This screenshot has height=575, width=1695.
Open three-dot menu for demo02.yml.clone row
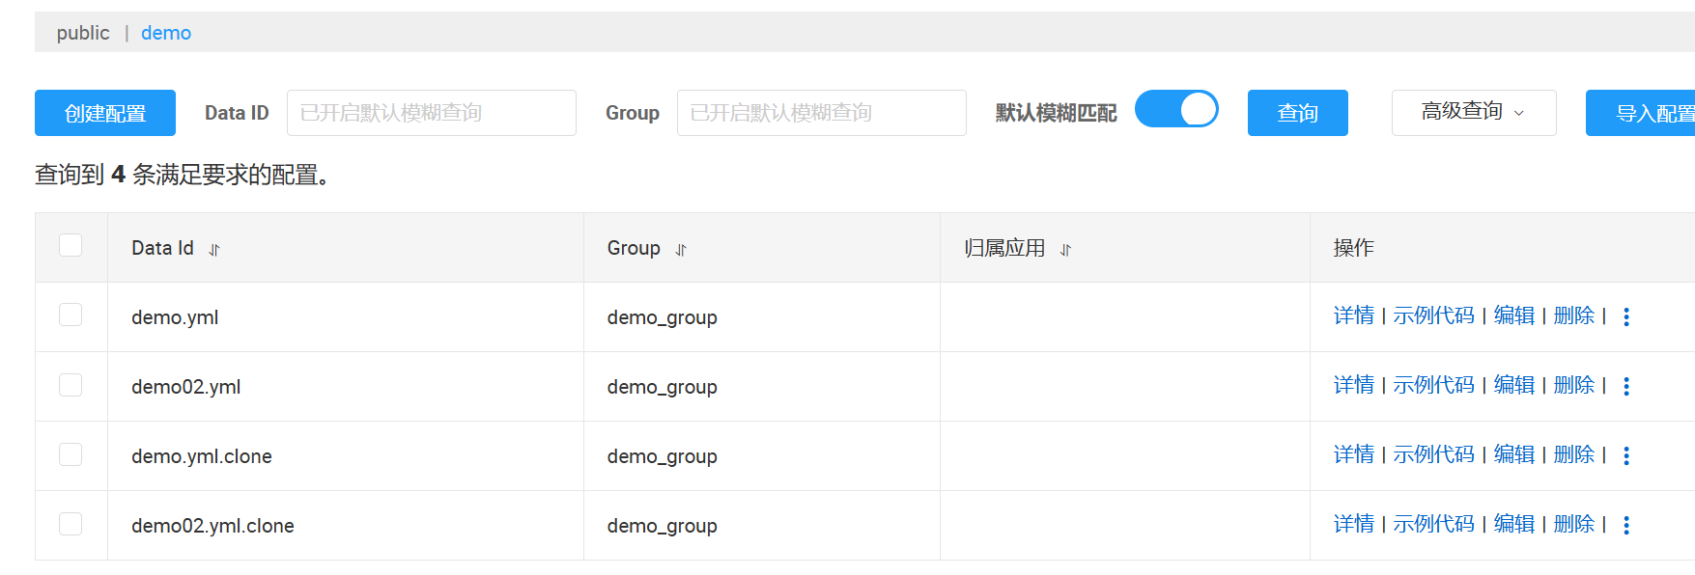[x=1626, y=526]
